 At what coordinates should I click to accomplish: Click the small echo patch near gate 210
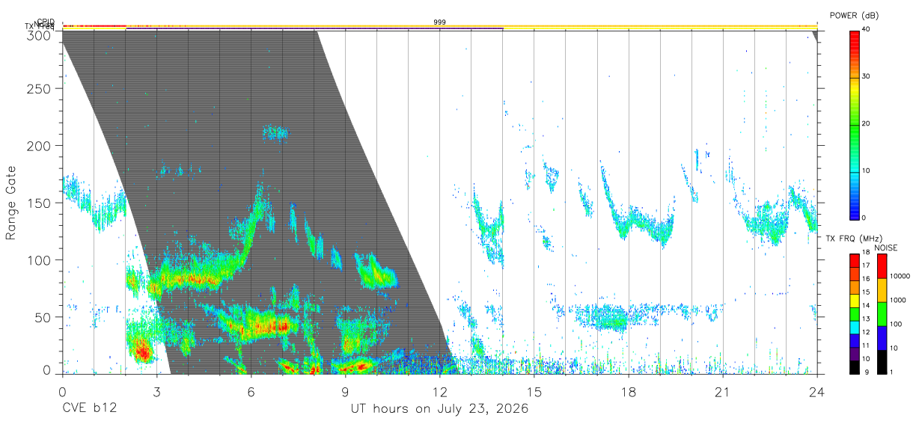[x=275, y=133]
